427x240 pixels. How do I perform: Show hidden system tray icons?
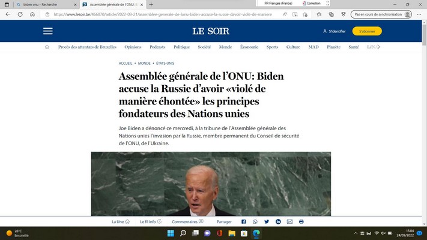[356, 233]
